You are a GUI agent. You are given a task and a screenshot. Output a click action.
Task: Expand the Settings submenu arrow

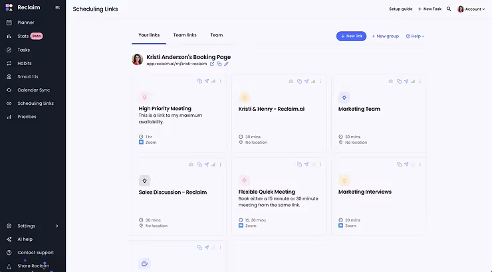click(57, 226)
